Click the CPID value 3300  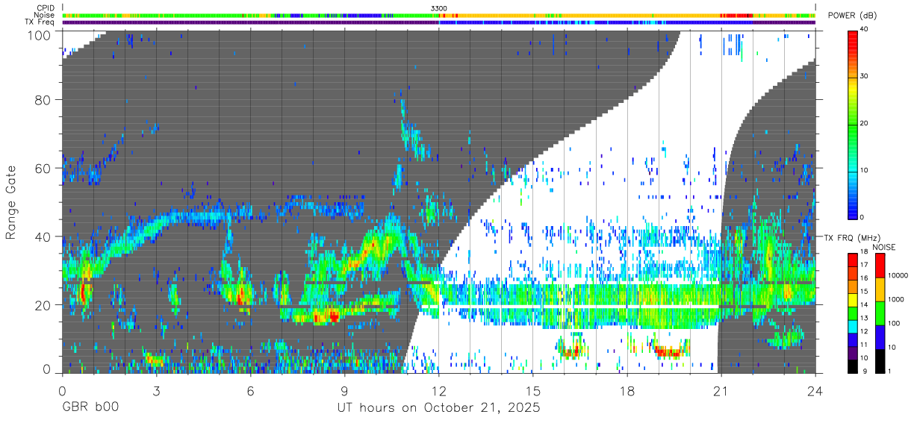click(x=439, y=8)
